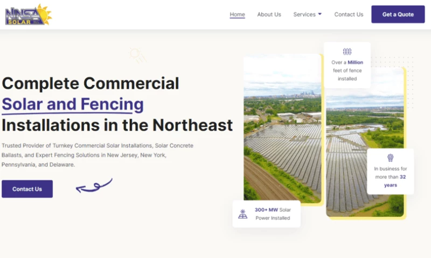Open the About Us page
The image size is (431, 258).
click(x=269, y=15)
